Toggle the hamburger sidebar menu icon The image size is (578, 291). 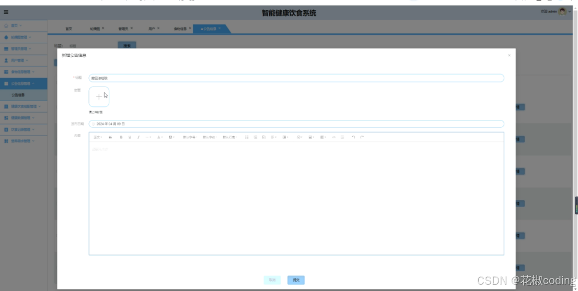pos(6,12)
